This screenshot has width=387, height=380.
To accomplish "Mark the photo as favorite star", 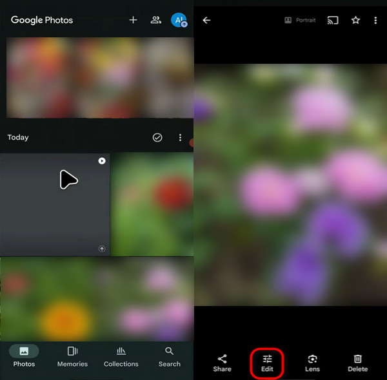I will tap(355, 20).
